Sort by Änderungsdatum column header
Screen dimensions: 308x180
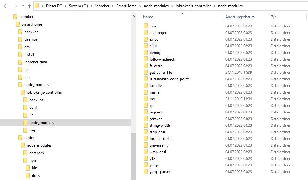[240, 17]
